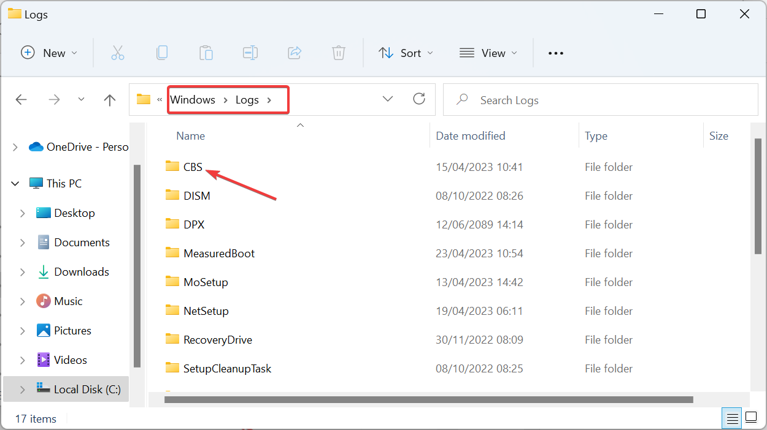Go back with the left arrow

coord(21,100)
